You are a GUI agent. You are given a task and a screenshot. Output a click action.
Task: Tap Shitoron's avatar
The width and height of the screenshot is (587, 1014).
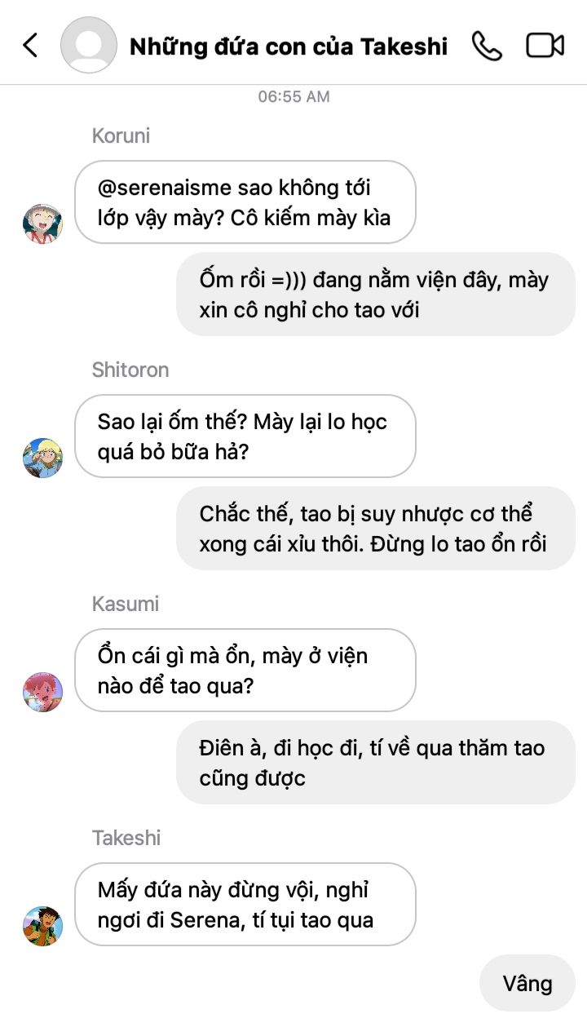coord(42,457)
